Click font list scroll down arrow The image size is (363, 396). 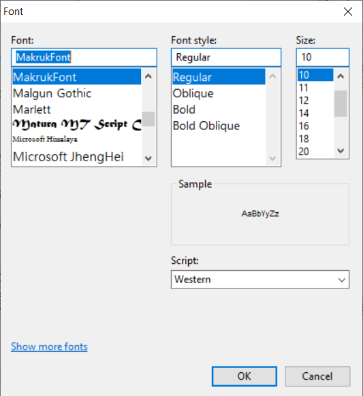148,159
